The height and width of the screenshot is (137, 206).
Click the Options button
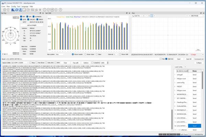(86, 63)
